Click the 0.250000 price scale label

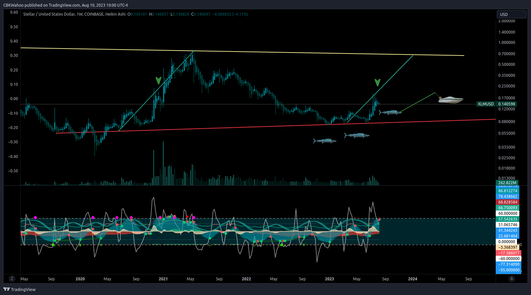(506, 86)
